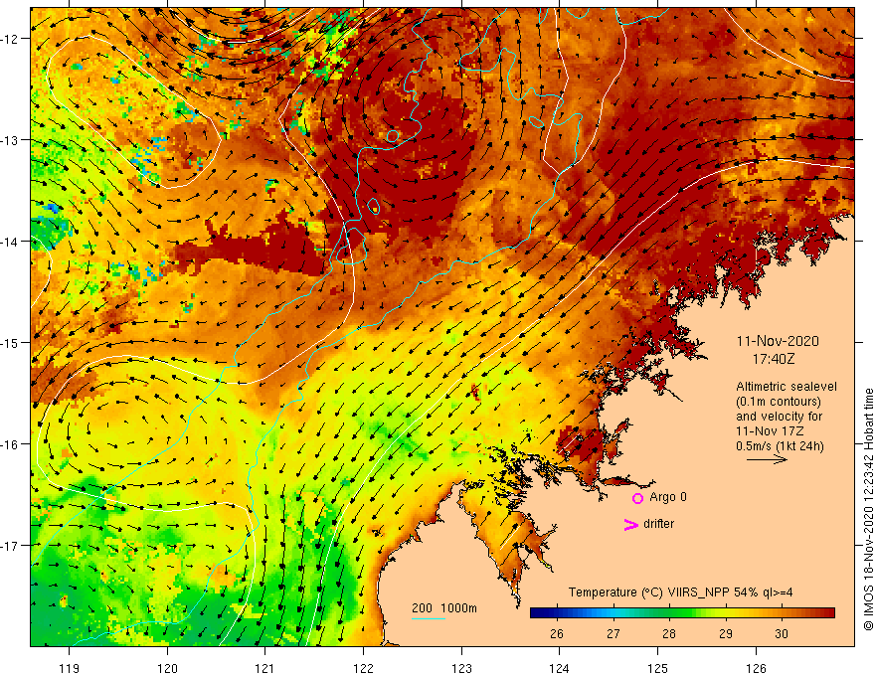Click colorbar tick value 27

coord(612,633)
